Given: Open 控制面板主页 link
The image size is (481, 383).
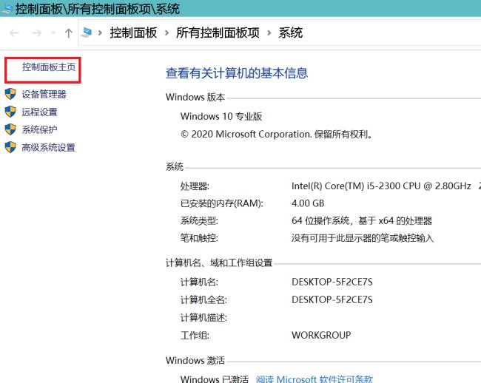Looking at the screenshot, I should pyautogui.click(x=49, y=67).
